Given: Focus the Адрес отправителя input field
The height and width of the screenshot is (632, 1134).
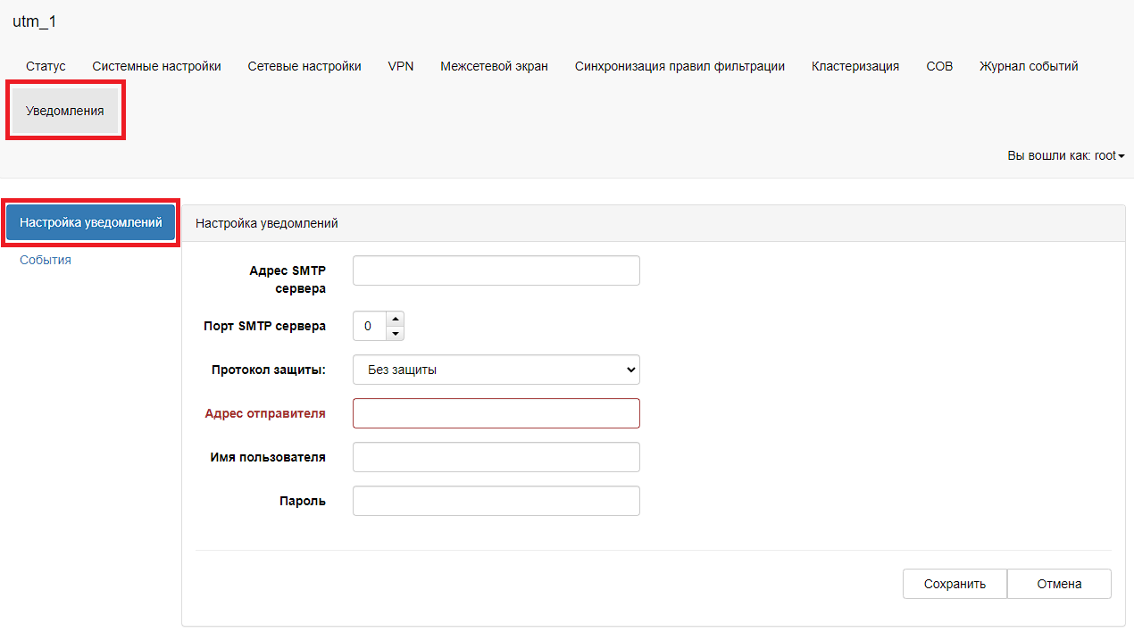Looking at the screenshot, I should pos(496,413).
